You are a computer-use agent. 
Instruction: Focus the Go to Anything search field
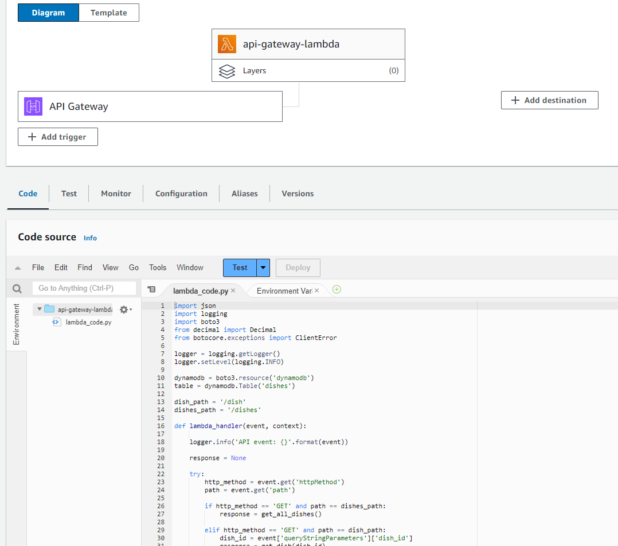84,288
